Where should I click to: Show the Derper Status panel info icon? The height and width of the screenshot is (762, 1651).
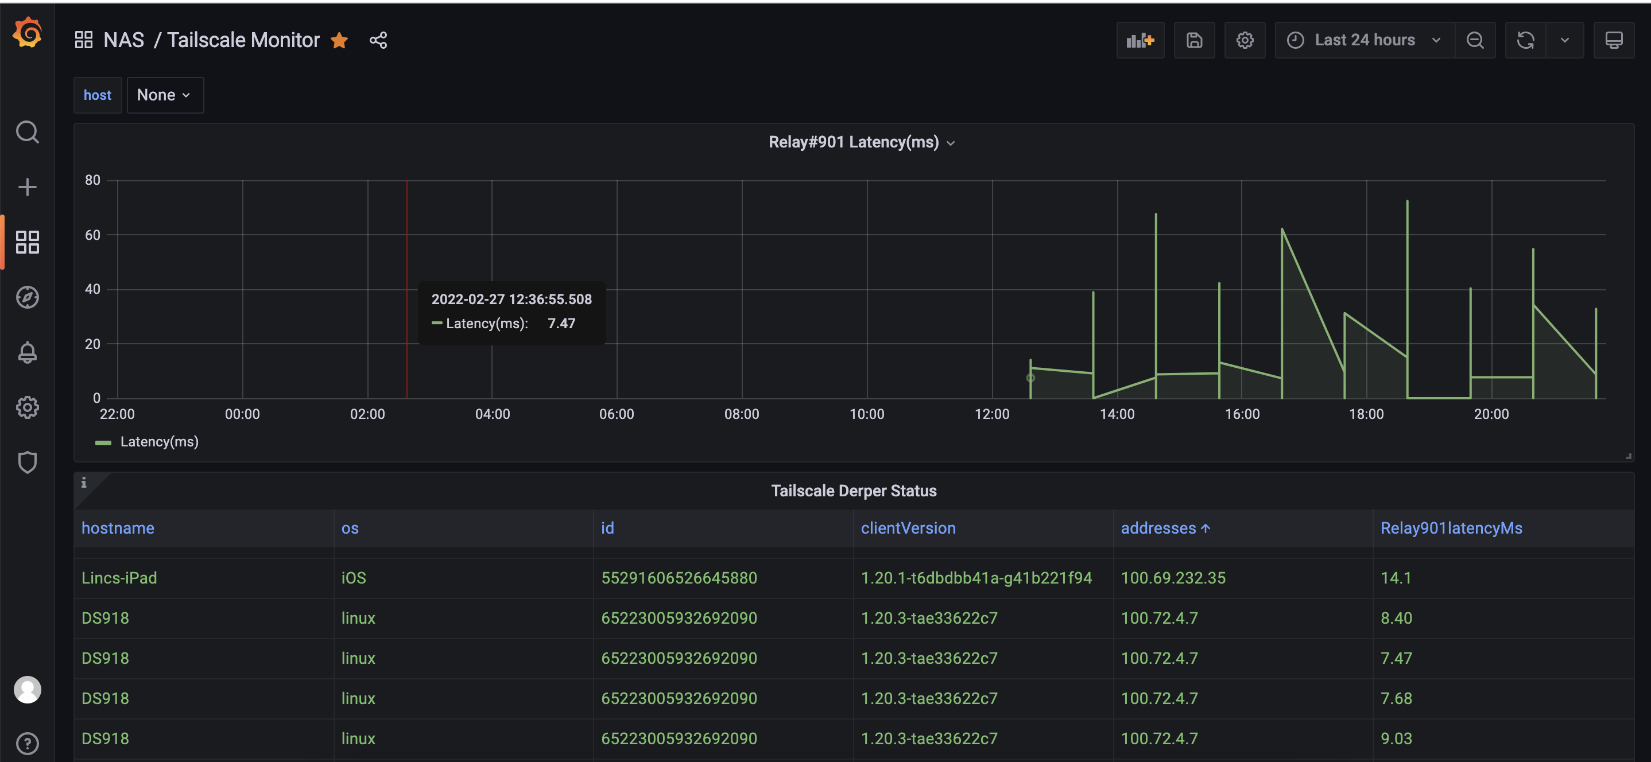click(x=84, y=482)
